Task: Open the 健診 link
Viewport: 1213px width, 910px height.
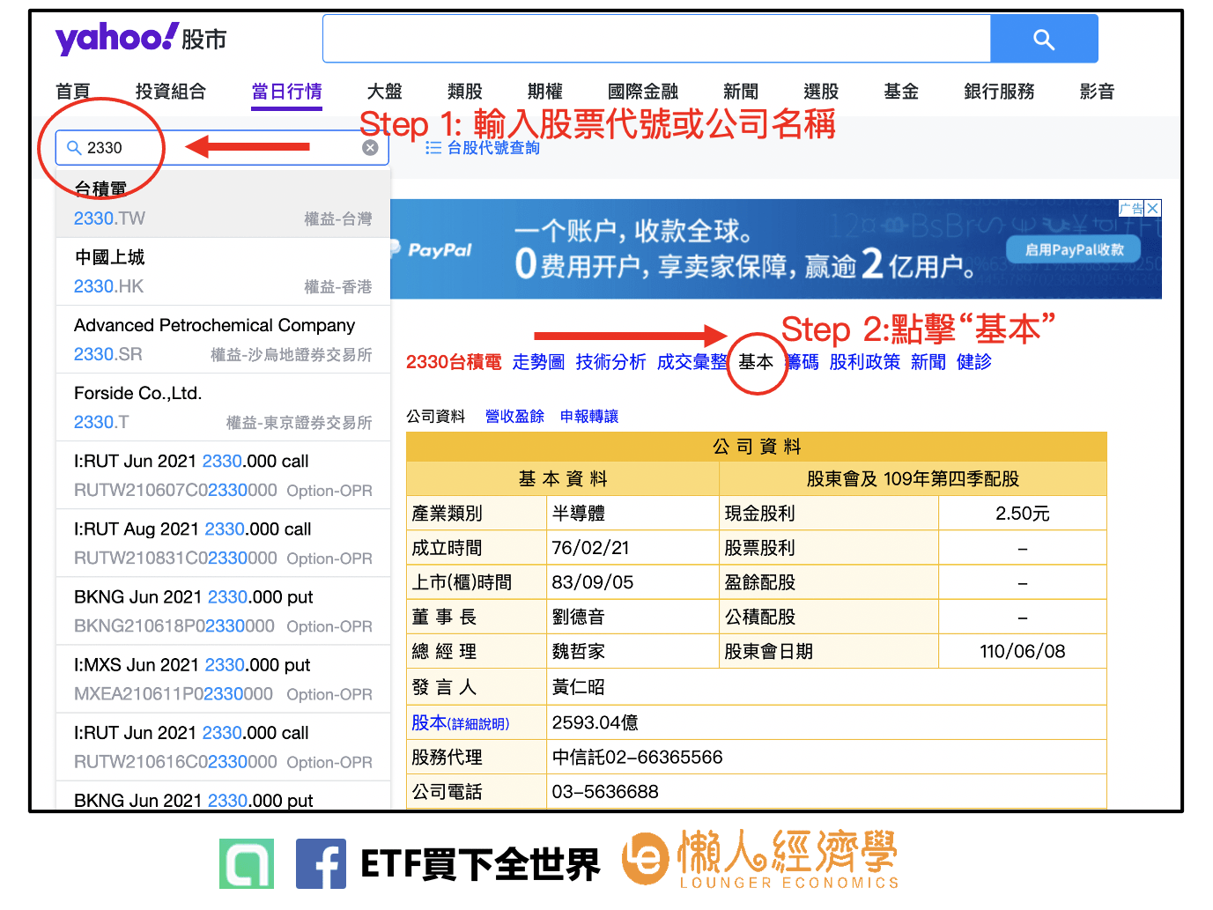Action: [x=974, y=362]
